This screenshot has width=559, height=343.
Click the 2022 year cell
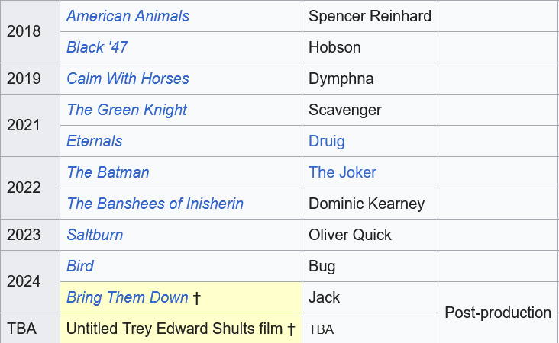pyautogui.click(x=24, y=188)
